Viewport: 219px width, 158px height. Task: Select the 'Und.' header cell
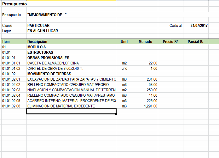[x=124, y=42]
